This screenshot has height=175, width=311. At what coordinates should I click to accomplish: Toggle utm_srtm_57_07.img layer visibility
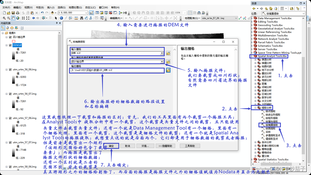pos(10,142)
